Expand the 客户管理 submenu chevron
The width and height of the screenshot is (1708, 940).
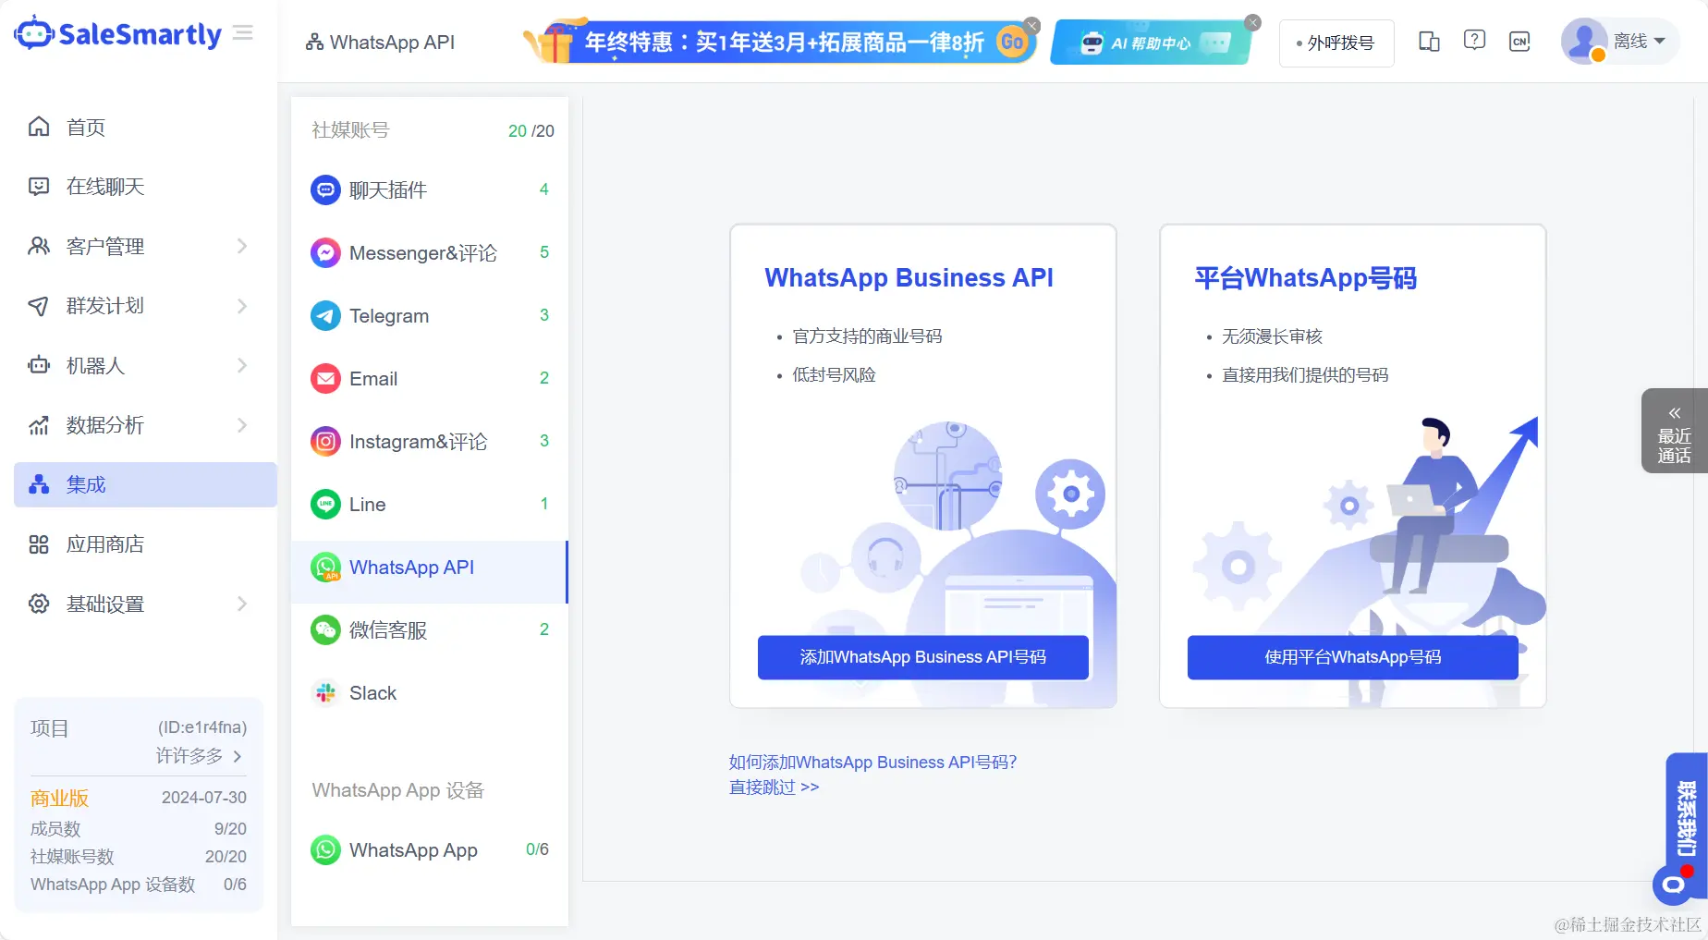242,246
